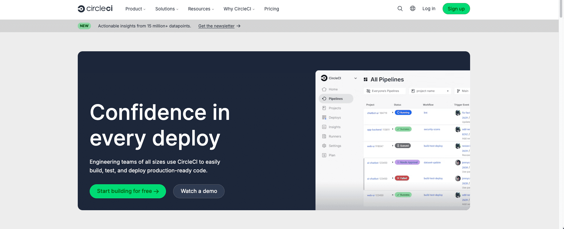Go to the Pricing page

[272, 9]
